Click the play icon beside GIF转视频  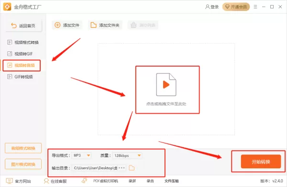10,77
